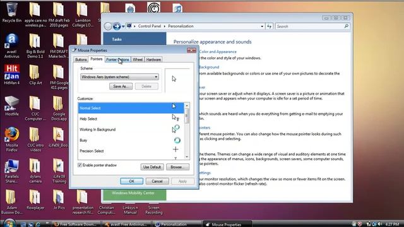Click the Customize list scroll up arrow
404x227 pixels.
pyautogui.click(x=187, y=105)
